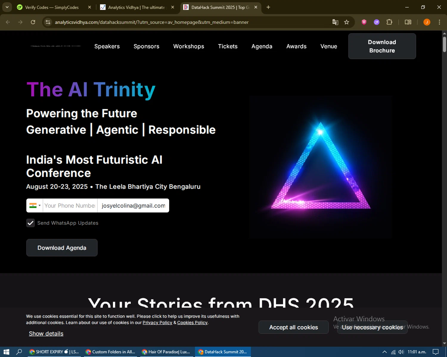Select the DataHack Summit 2025 tab
This screenshot has width=447, height=357.
(x=221, y=7)
